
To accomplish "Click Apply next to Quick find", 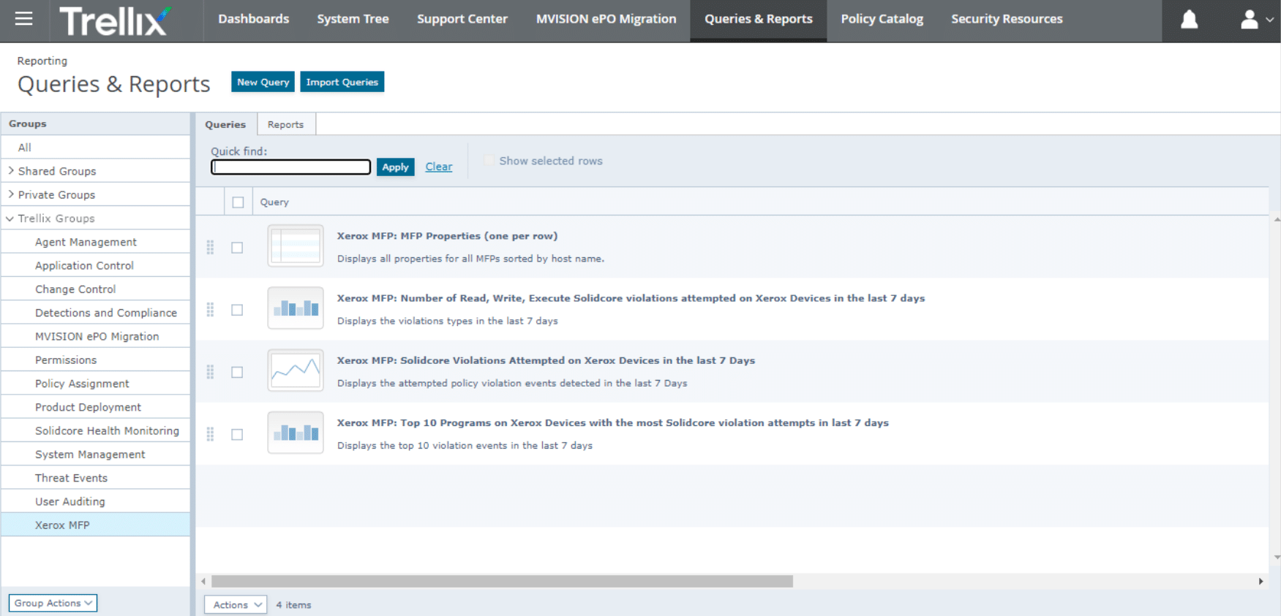I will [x=395, y=167].
